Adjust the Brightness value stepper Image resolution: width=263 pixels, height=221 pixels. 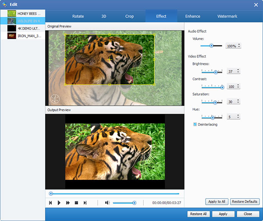click(x=239, y=71)
